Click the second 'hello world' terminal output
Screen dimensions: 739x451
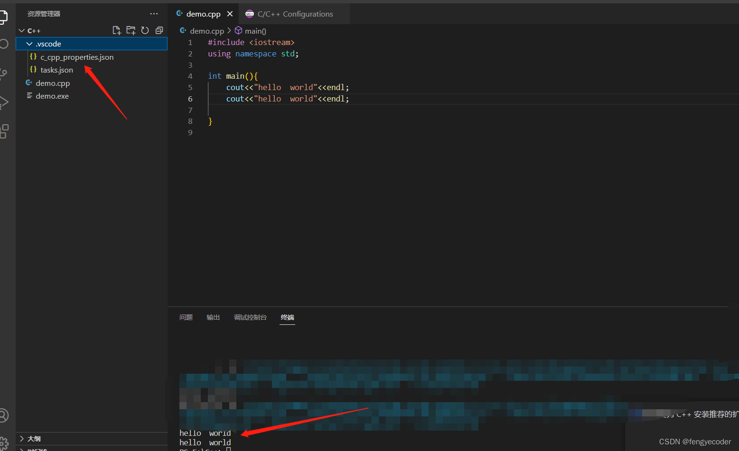205,442
